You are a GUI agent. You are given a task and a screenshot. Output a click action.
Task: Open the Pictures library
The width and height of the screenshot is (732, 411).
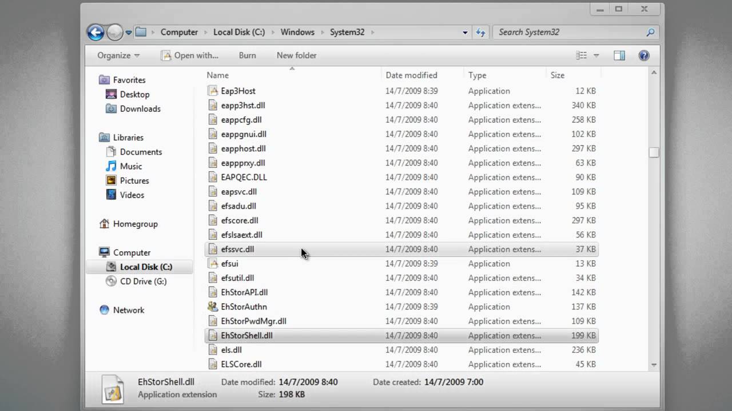point(134,180)
